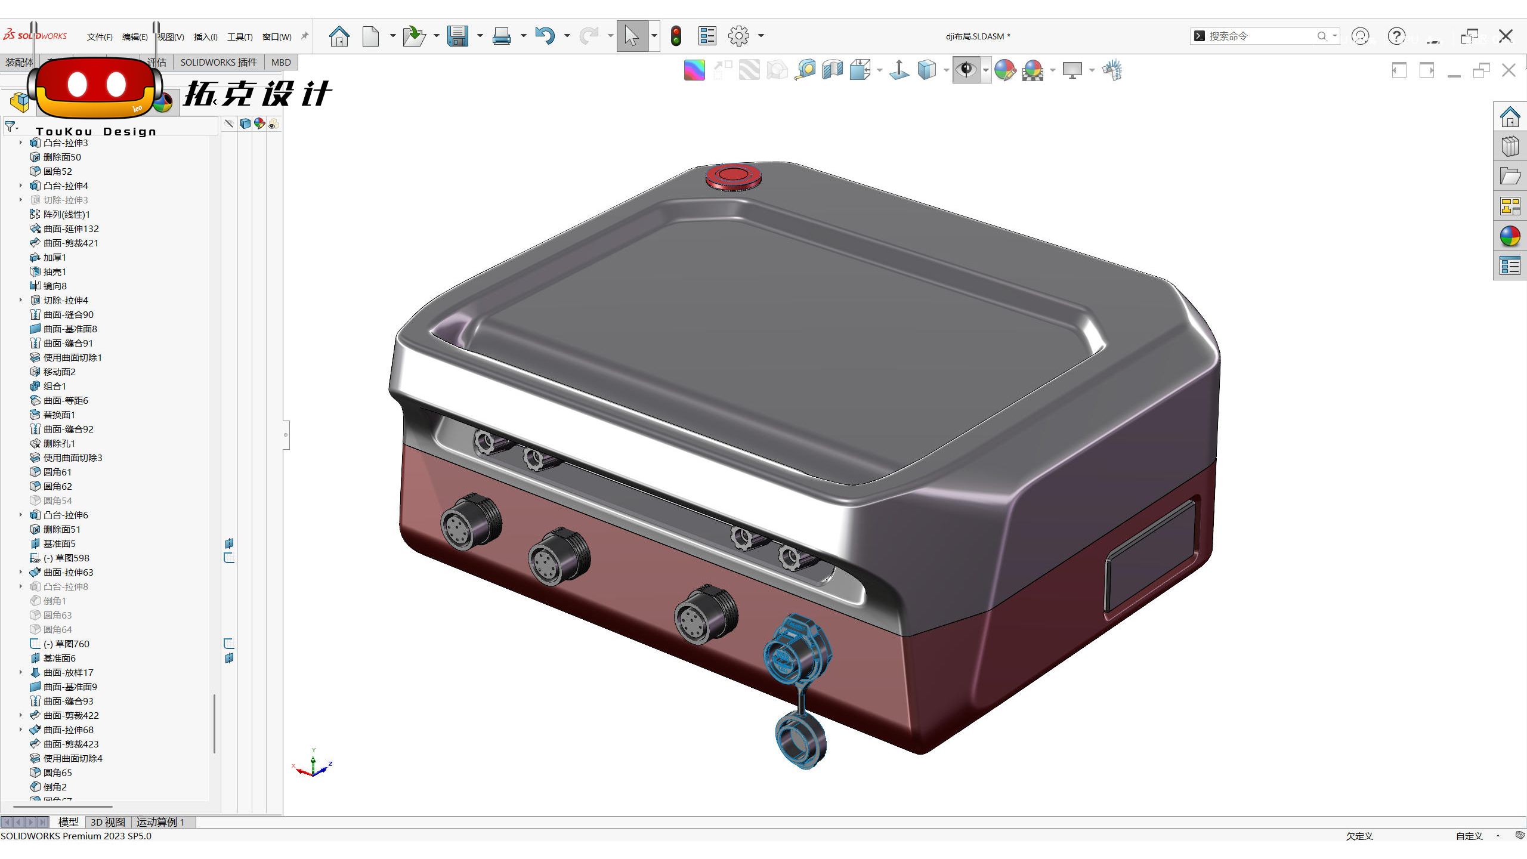The width and height of the screenshot is (1527, 859).
Task: Select the Measure tool in the heads-up toolbar
Action: pyautogui.click(x=806, y=70)
